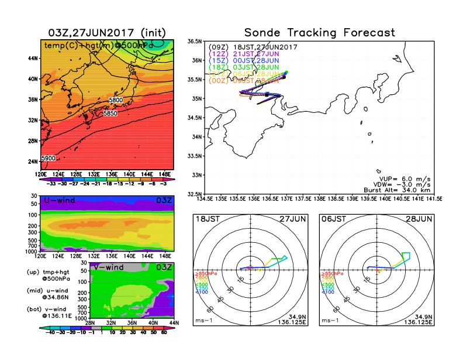Viewport: 463px width, 358px height.
Task: Click the "≥850hPa" legend label in left hodograph
Action: (x=203, y=274)
